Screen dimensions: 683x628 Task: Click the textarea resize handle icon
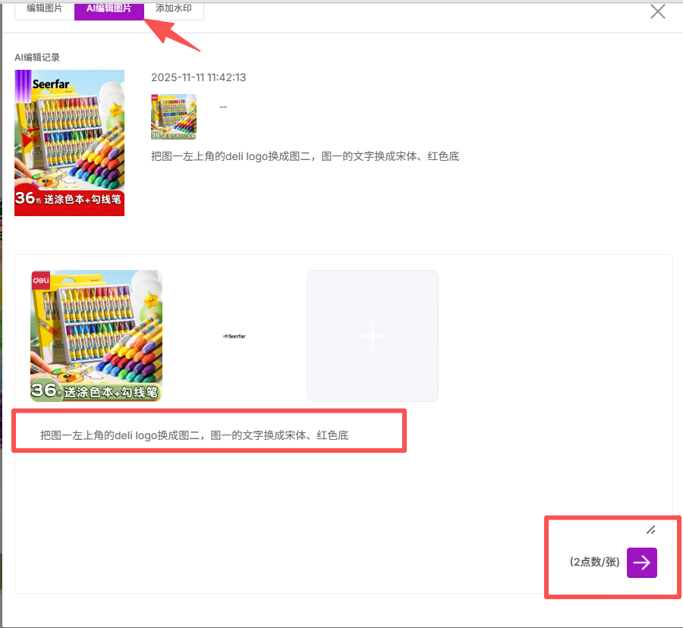tap(650, 529)
